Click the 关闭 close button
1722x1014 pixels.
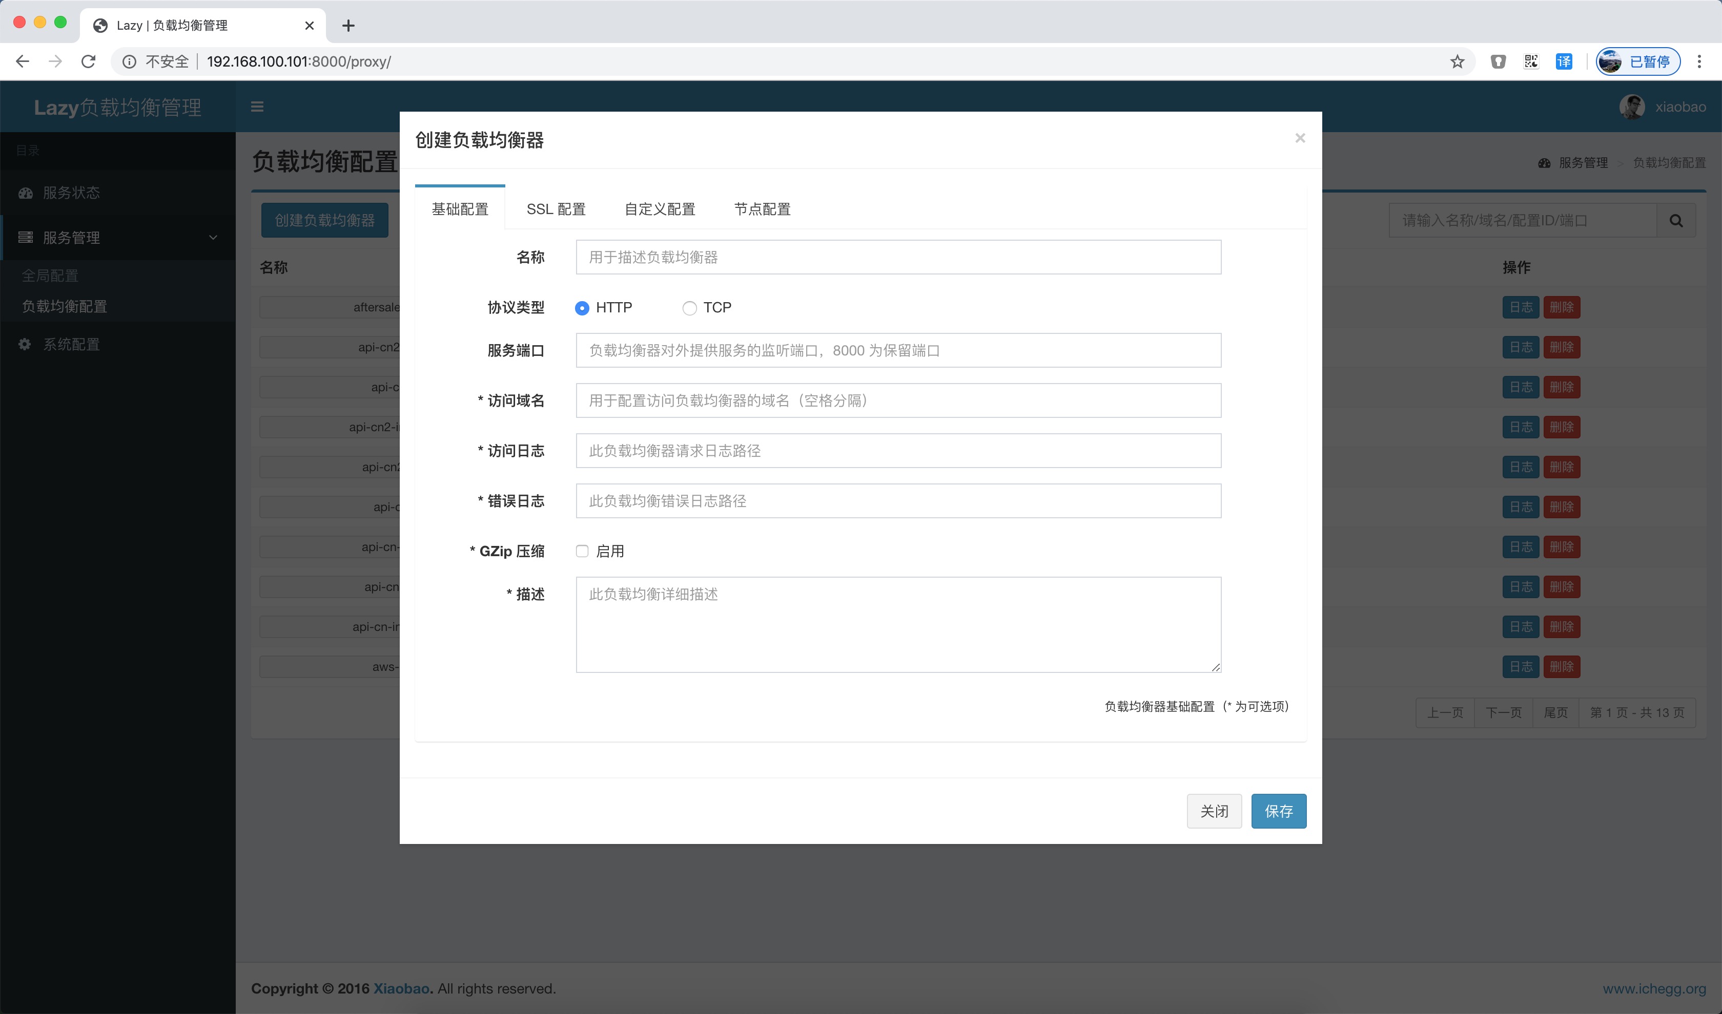click(1214, 811)
